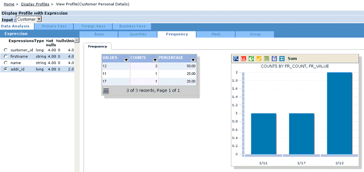
Task: Click the addr_id expression name
Action: click(x=17, y=69)
